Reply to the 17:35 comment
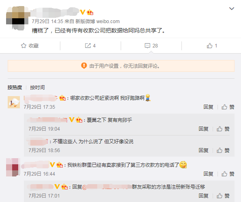The width and height of the screenshot is (241, 202). tap(208, 107)
